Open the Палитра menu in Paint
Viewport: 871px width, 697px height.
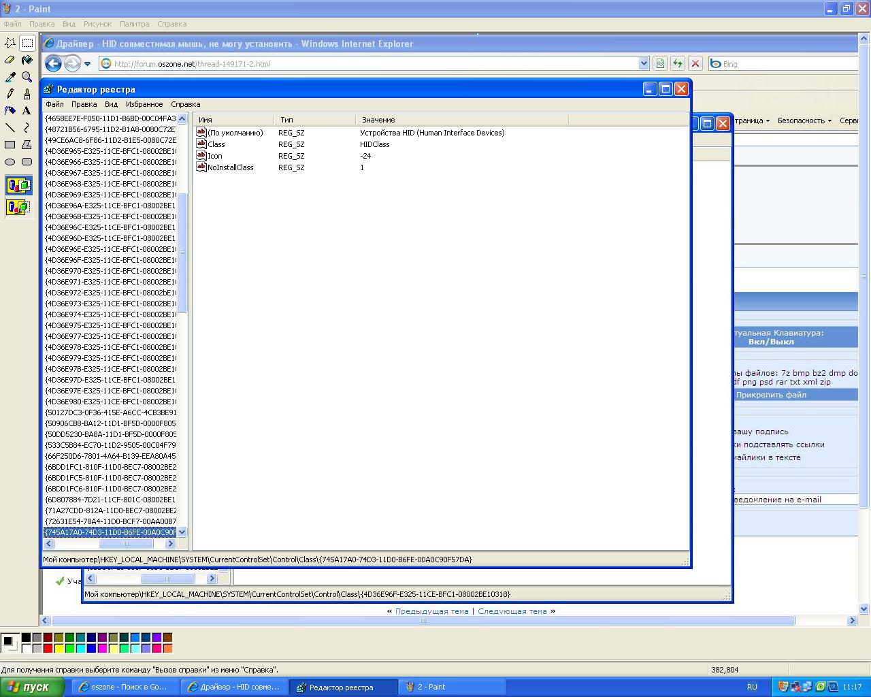click(134, 24)
